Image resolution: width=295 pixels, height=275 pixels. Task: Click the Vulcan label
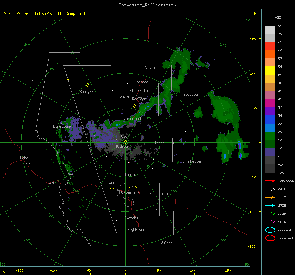[x=167, y=243]
